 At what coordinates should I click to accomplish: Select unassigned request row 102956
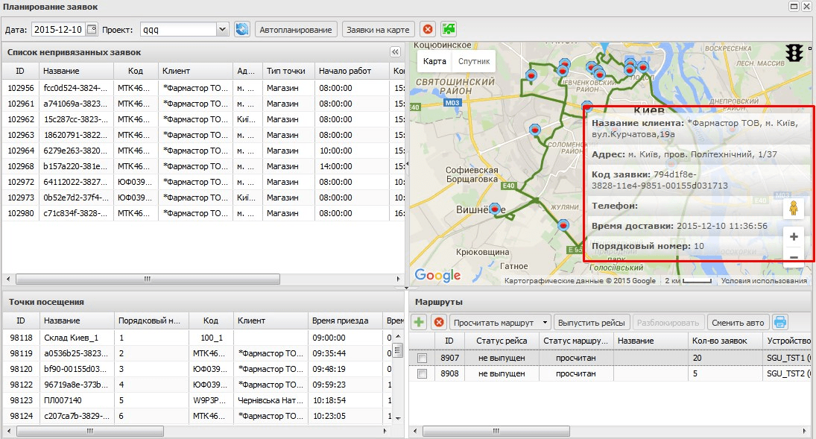coord(203,88)
